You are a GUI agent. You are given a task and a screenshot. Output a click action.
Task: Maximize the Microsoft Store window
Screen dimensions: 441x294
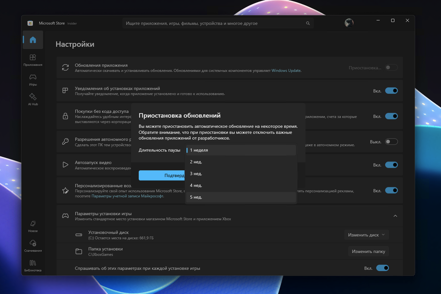coord(393,21)
